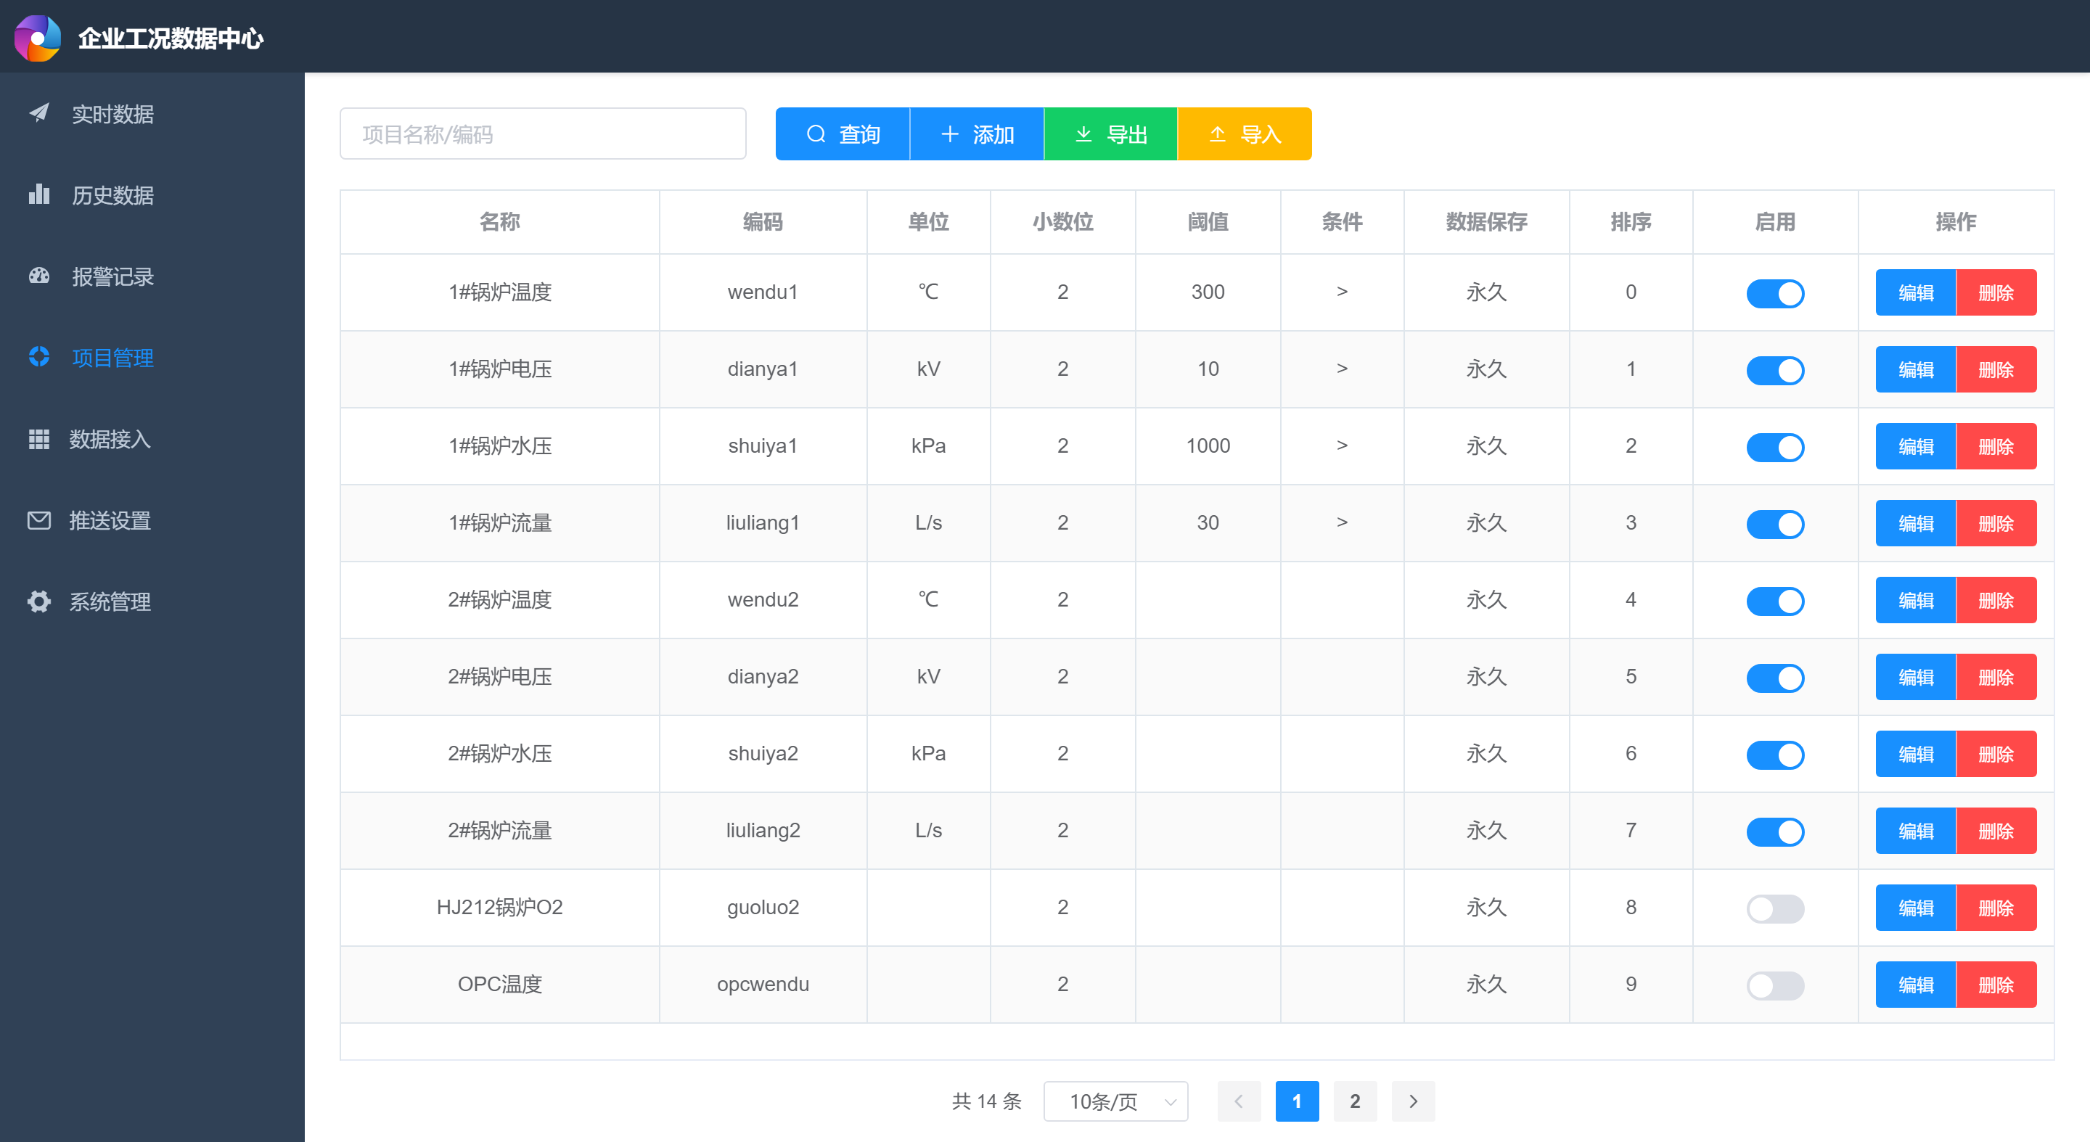The height and width of the screenshot is (1142, 2090).
Task: Edit the 1#锅炉电压 row
Action: [1916, 369]
